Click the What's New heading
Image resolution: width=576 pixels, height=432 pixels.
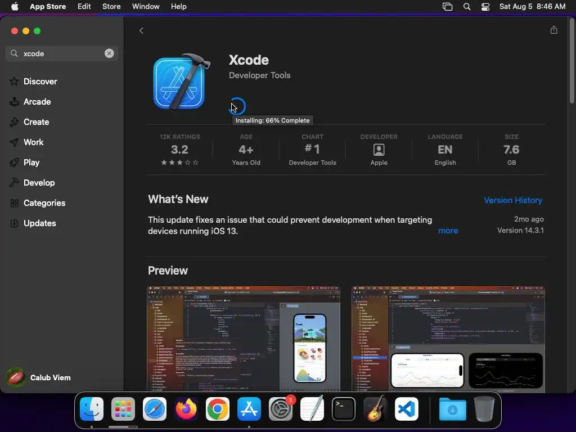(x=178, y=199)
